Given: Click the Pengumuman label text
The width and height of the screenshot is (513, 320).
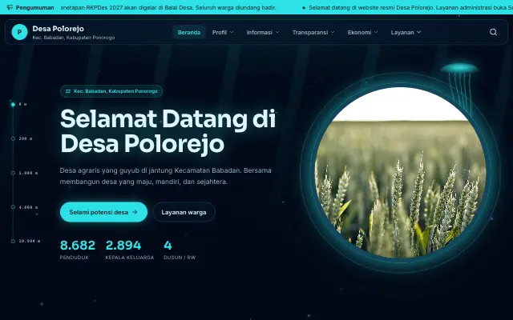Looking at the screenshot, I should (34, 7).
